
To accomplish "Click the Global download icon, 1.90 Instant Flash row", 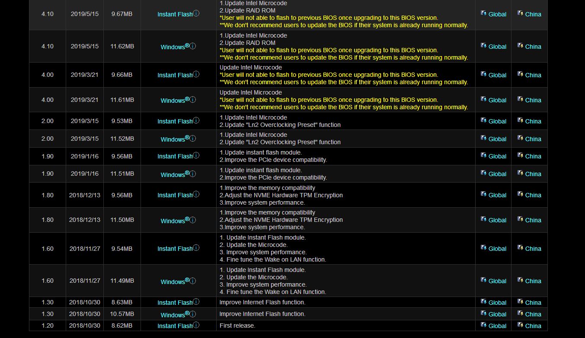I will 483,155.
